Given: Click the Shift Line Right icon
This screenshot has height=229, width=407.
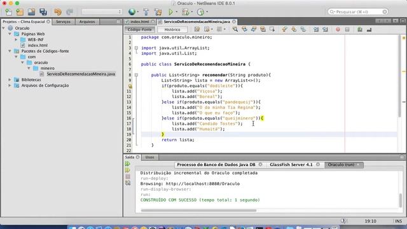Looking at the screenshot, I should (x=325, y=30).
